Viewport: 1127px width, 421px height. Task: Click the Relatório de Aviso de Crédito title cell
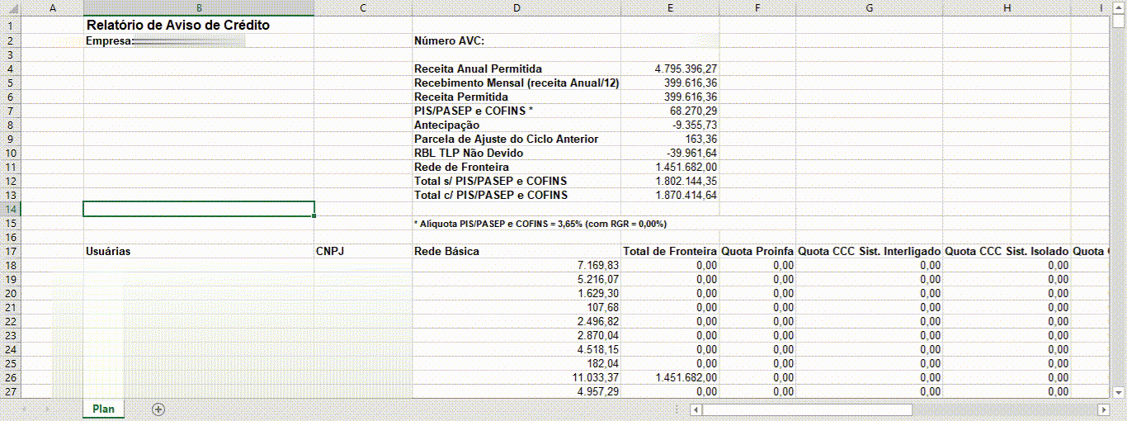[x=177, y=26]
